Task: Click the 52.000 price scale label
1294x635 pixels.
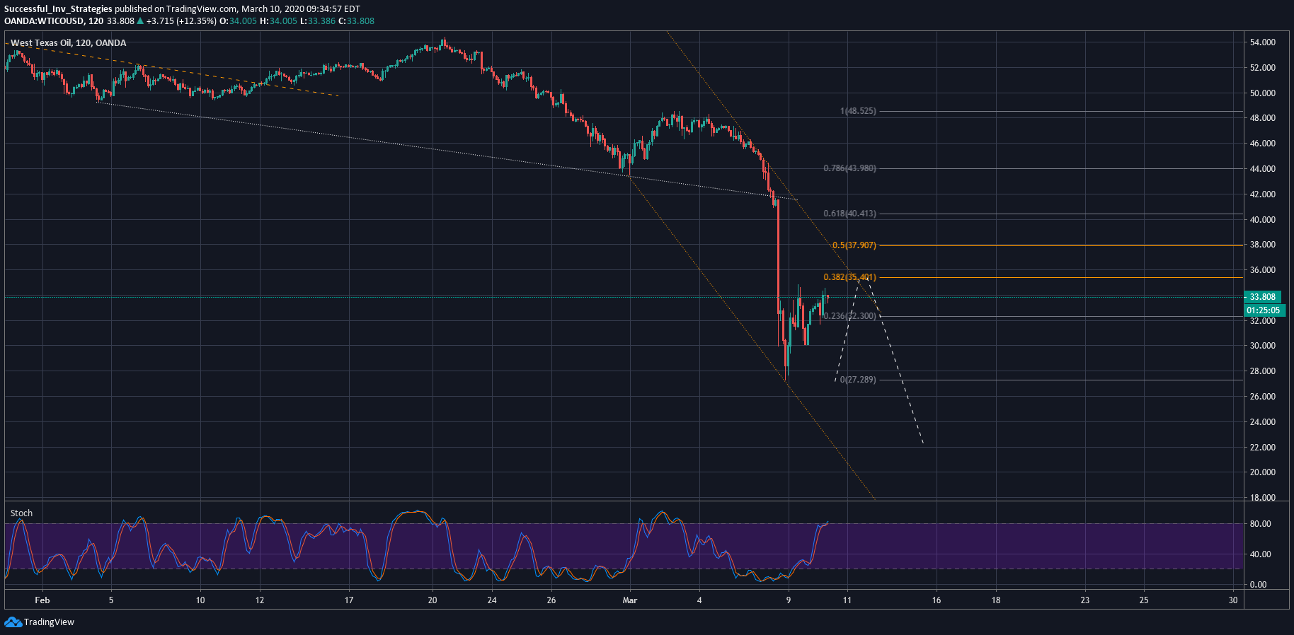Action: coord(1263,68)
